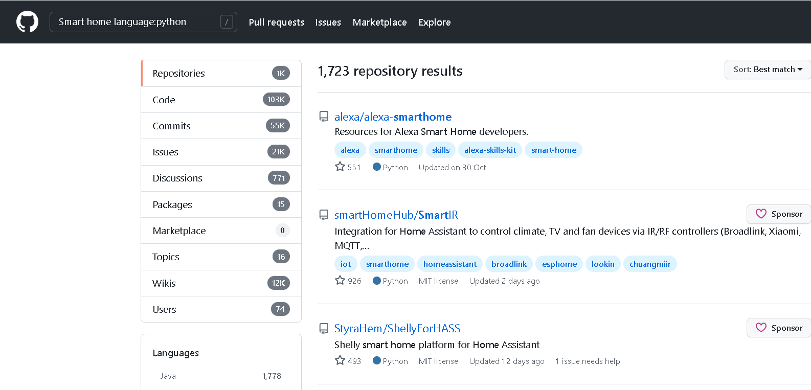Click 'MIT license' text under SmartIR
Viewport: 811px width, 390px height.
(x=438, y=281)
